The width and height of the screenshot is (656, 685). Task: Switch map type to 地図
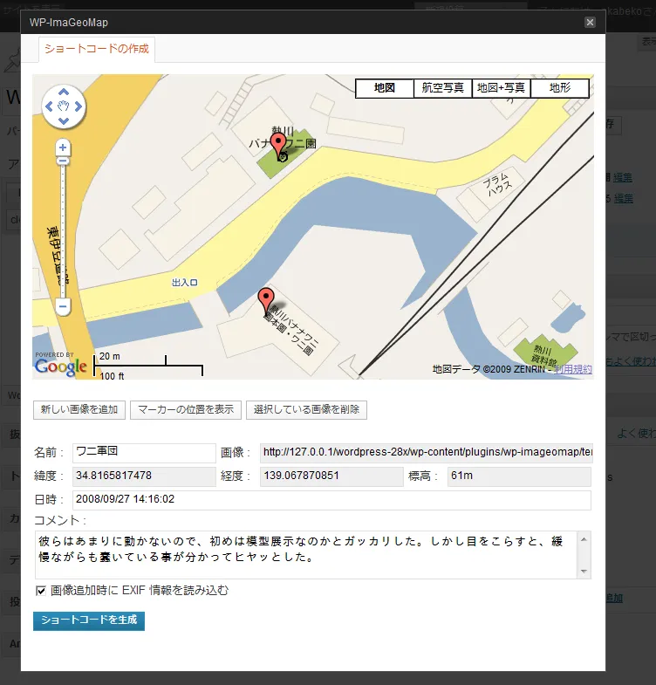tap(385, 88)
